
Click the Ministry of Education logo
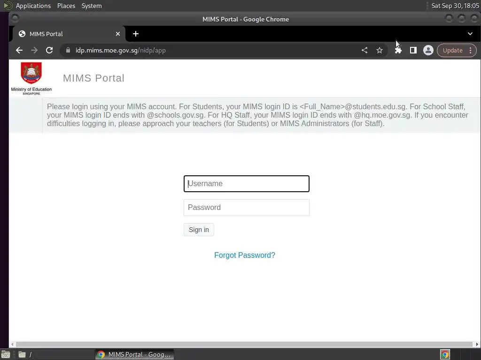coord(31,78)
